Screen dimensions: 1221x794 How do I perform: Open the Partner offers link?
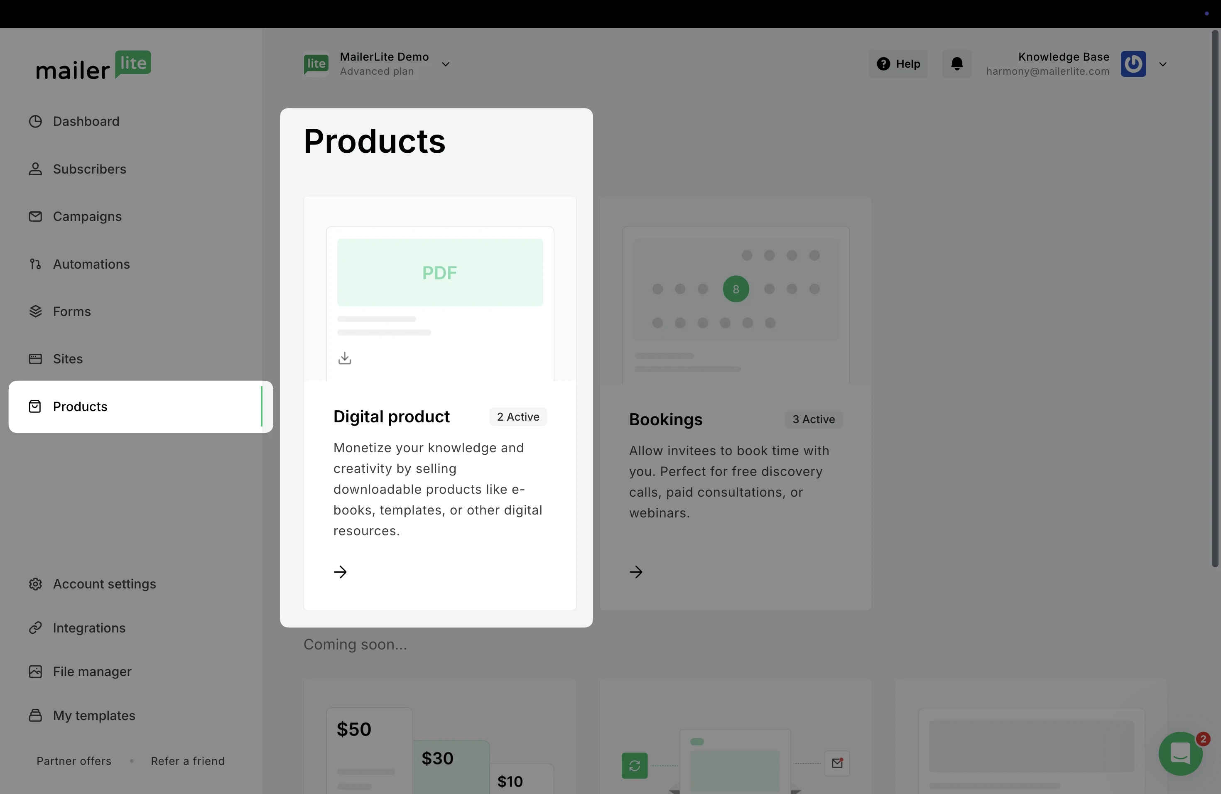(x=74, y=761)
